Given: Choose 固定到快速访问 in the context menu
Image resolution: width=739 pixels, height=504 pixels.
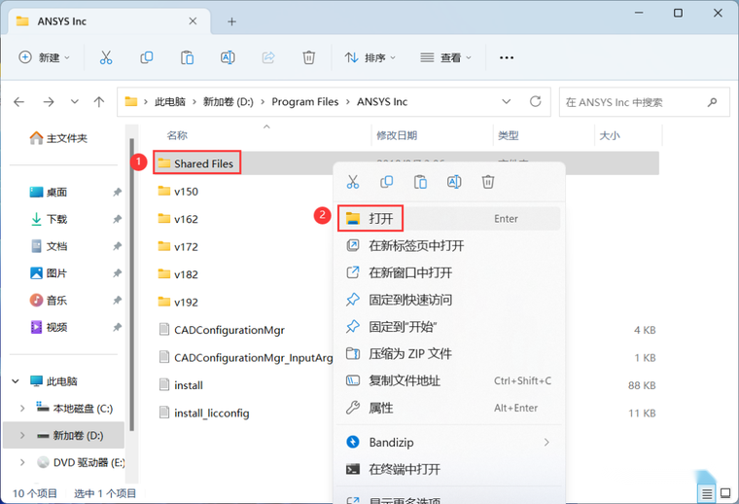Looking at the screenshot, I should [x=449, y=300].
